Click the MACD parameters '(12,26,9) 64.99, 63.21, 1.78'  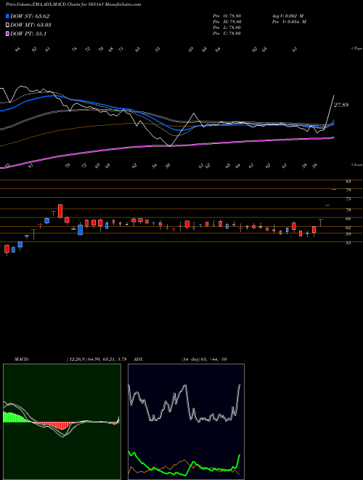point(97,359)
